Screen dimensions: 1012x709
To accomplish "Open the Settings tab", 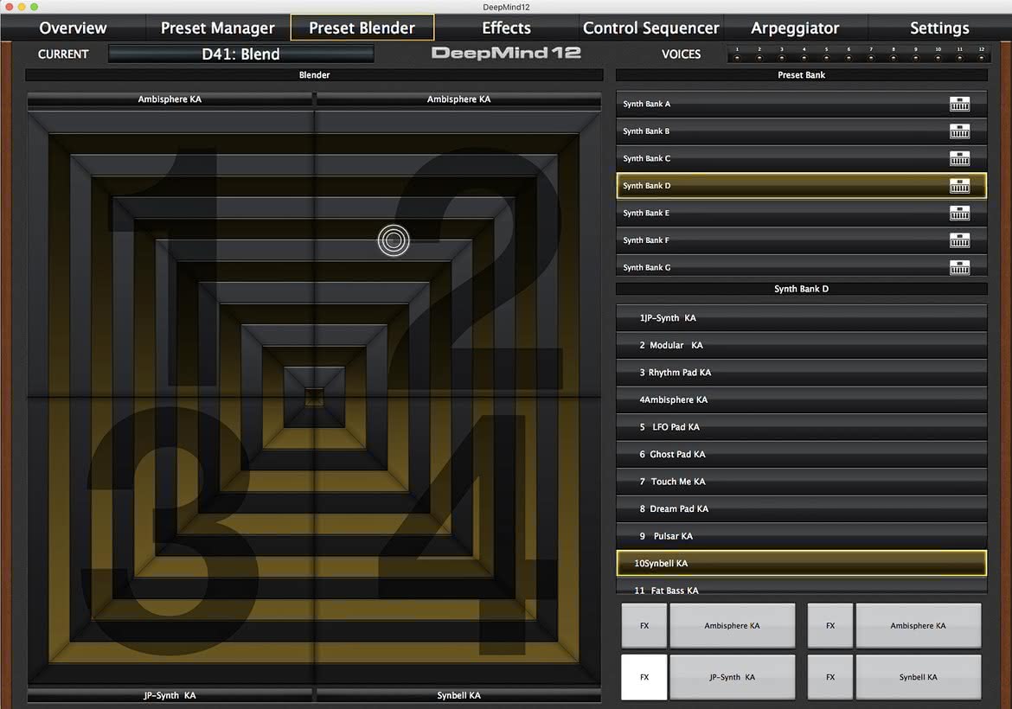I will (939, 28).
